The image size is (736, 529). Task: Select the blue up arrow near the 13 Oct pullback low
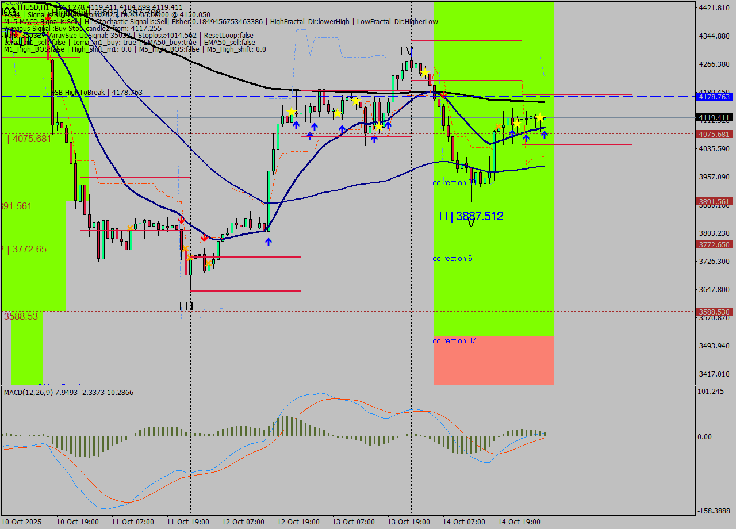[x=374, y=139]
